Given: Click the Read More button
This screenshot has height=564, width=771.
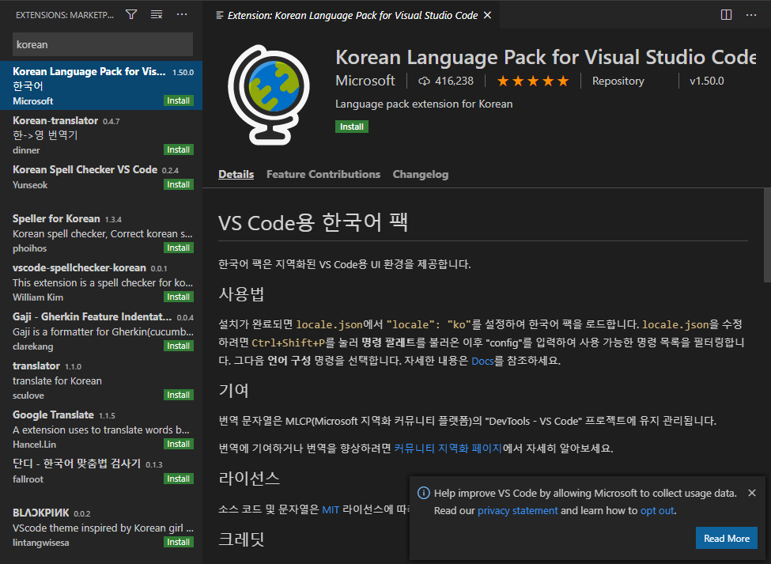Looking at the screenshot, I should tap(726, 538).
